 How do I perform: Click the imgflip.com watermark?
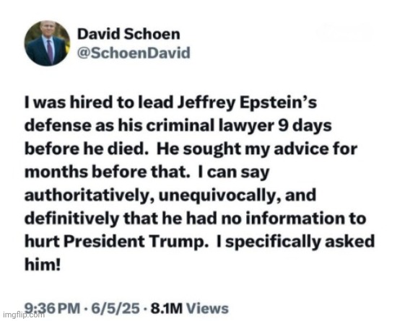point(24,315)
